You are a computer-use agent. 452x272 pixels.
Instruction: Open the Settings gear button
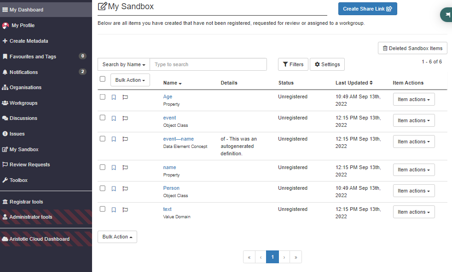327,64
